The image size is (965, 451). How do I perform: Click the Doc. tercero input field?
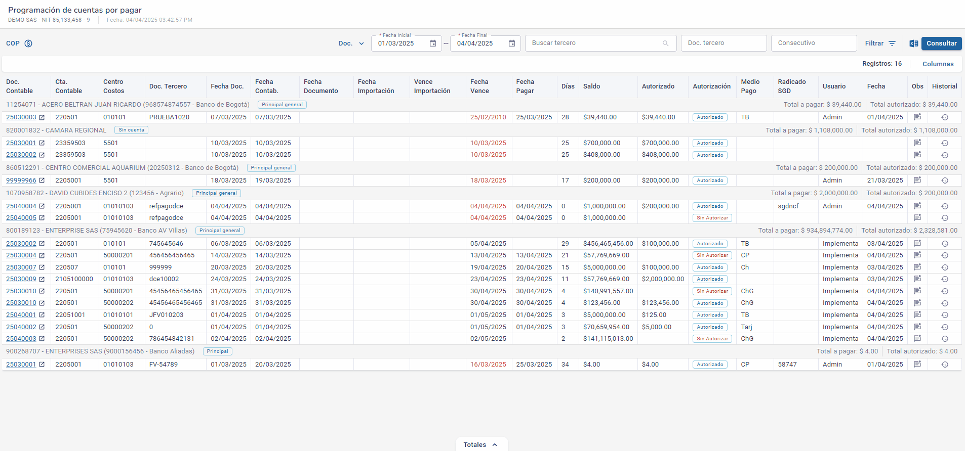pos(723,43)
